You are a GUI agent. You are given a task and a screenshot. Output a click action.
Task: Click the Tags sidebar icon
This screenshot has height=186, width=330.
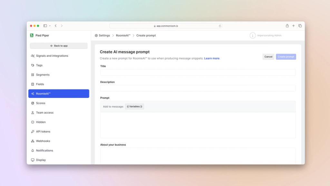point(33,65)
